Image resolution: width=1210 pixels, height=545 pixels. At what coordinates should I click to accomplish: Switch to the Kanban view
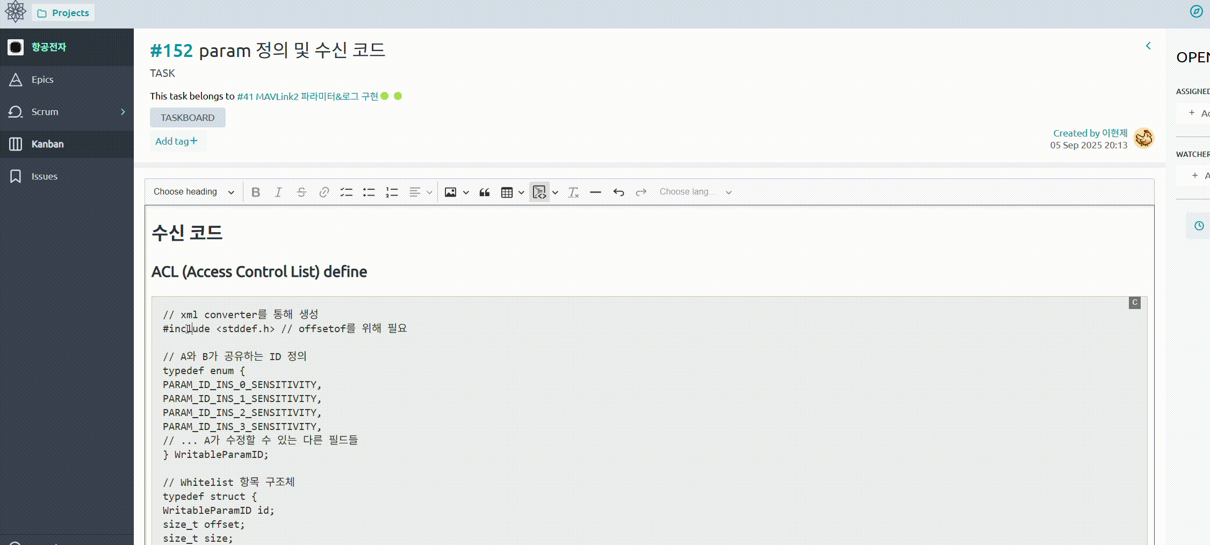pyautogui.click(x=47, y=144)
